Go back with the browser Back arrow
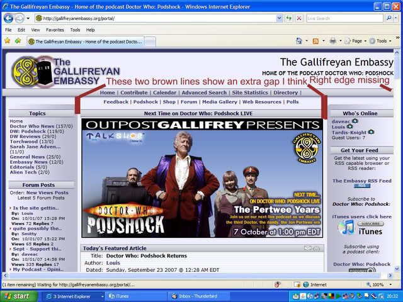 (x=8, y=18)
